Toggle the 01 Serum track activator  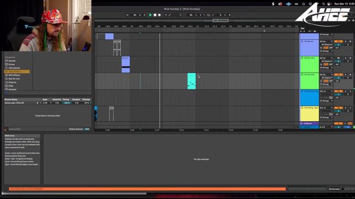pyautogui.click(x=338, y=41)
